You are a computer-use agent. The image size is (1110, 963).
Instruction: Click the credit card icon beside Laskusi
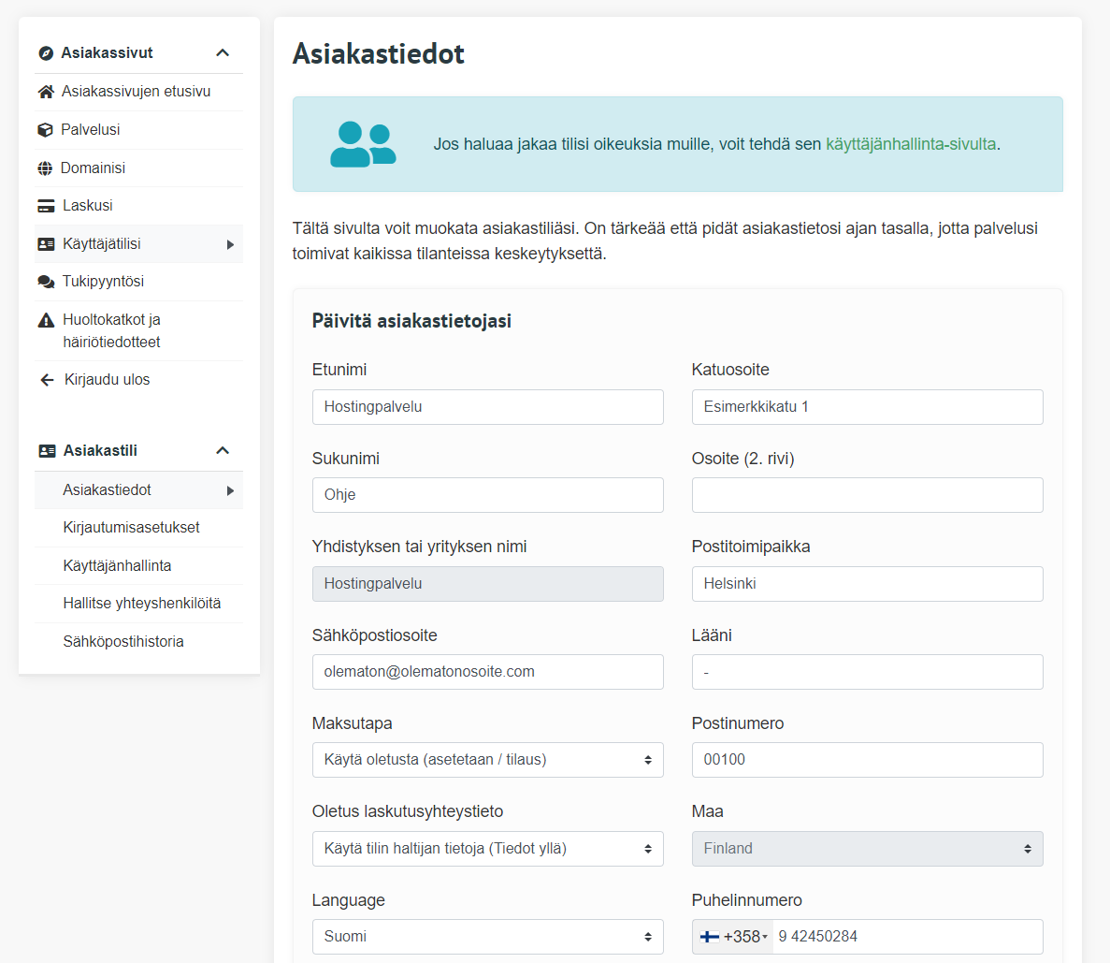[46, 206]
